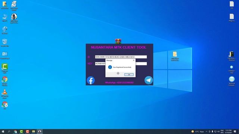Open the notification center icon

coord(235,131)
